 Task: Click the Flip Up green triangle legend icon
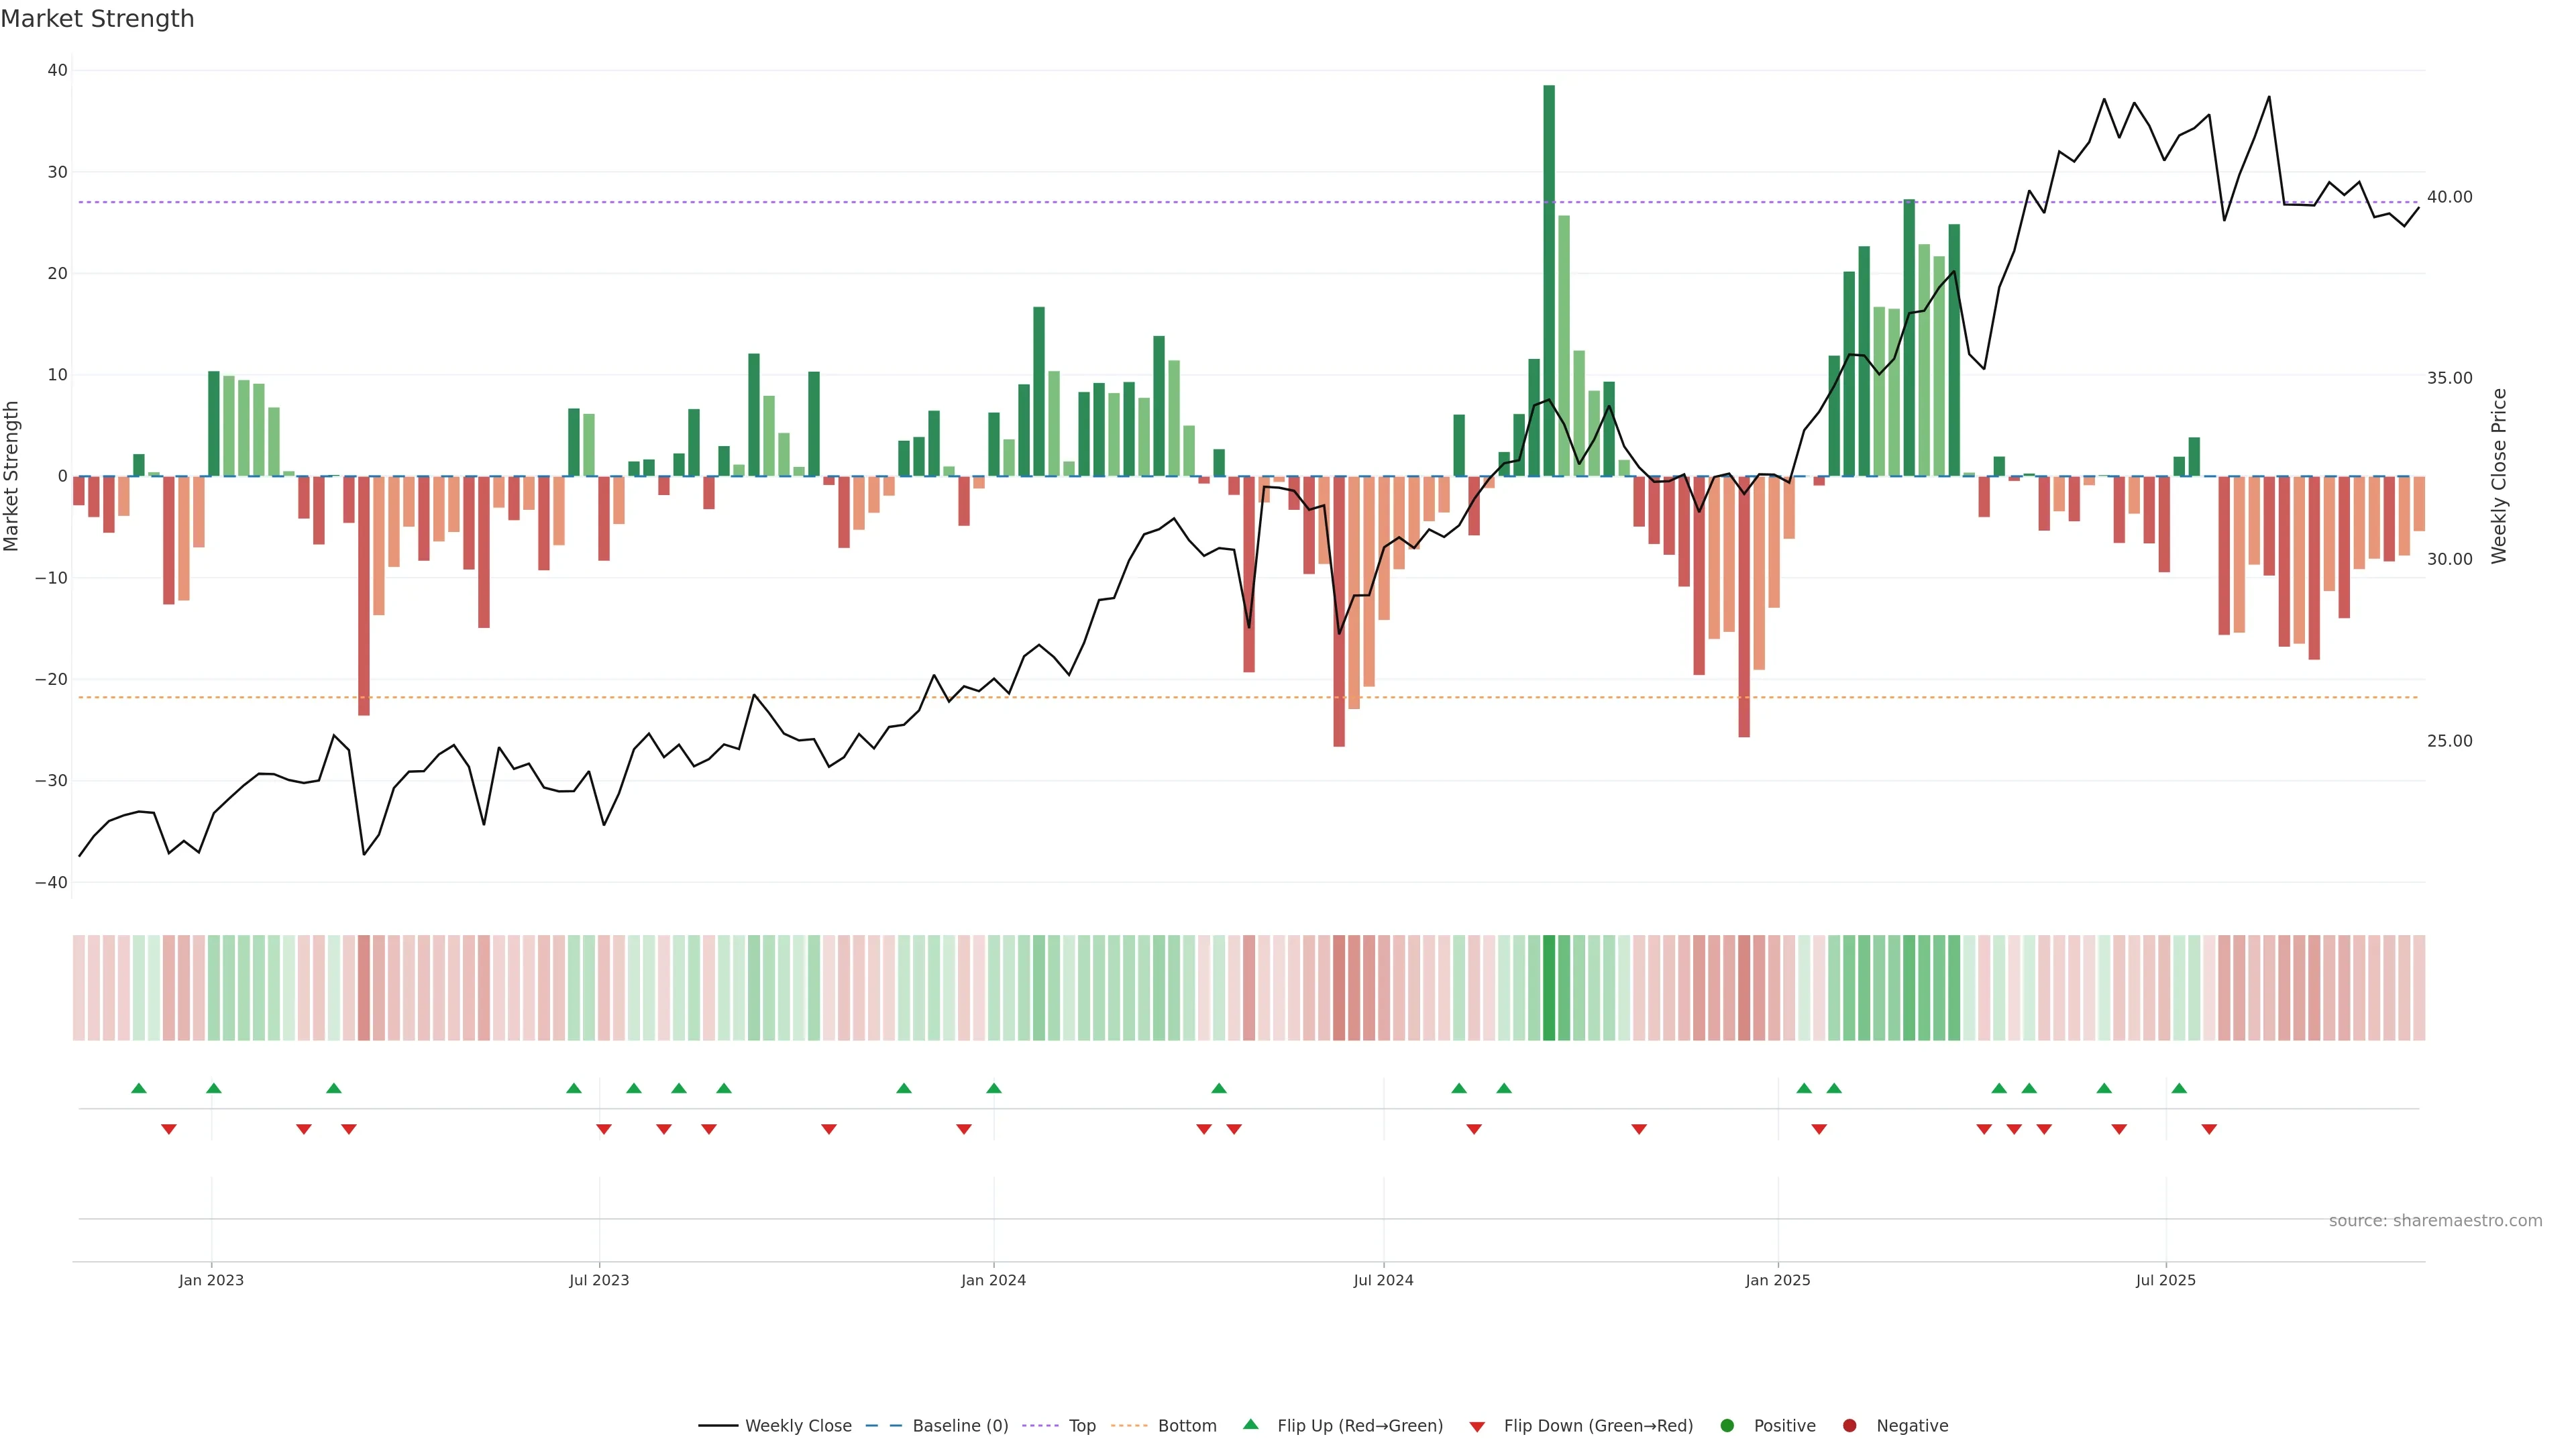[x=1250, y=1425]
